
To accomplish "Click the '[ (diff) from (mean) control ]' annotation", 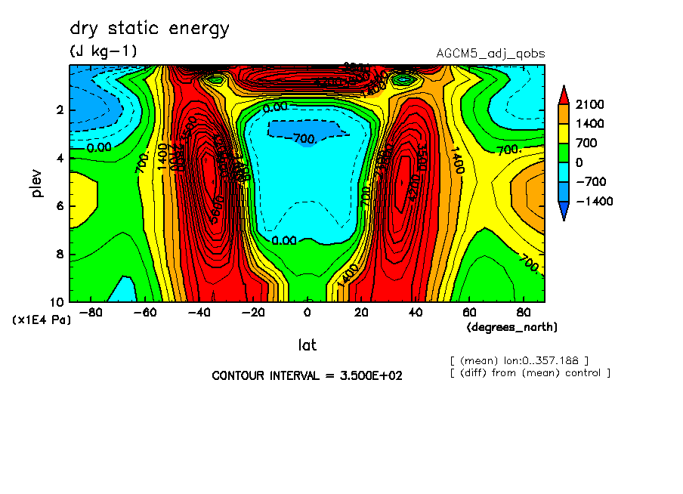I will pyautogui.click(x=530, y=373).
